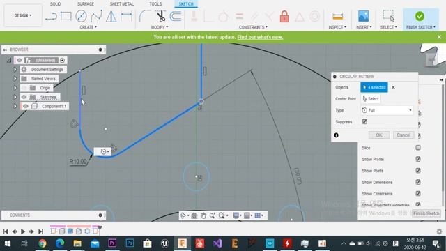This screenshot has width=446, height=251.
Task: Select the Circle sketch tool
Action: [81, 16]
